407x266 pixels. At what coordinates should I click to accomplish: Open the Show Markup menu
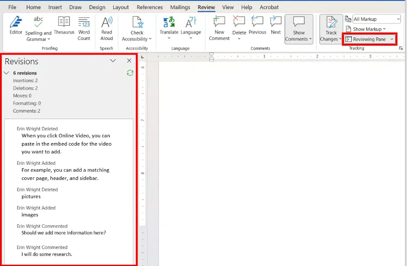(x=366, y=29)
